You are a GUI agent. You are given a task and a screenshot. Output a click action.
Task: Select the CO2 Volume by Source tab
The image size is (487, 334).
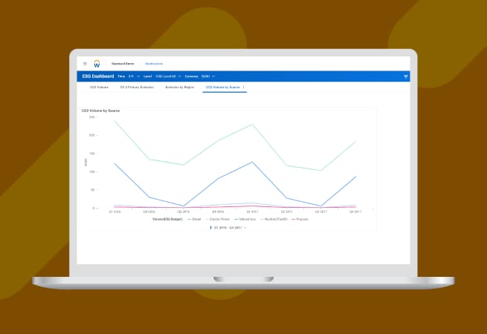[x=222, y=88]
